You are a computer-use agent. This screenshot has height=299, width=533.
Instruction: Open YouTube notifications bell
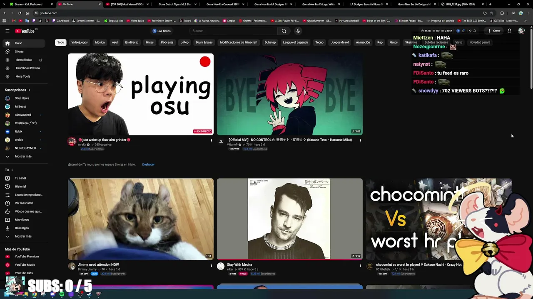(509, 31)
